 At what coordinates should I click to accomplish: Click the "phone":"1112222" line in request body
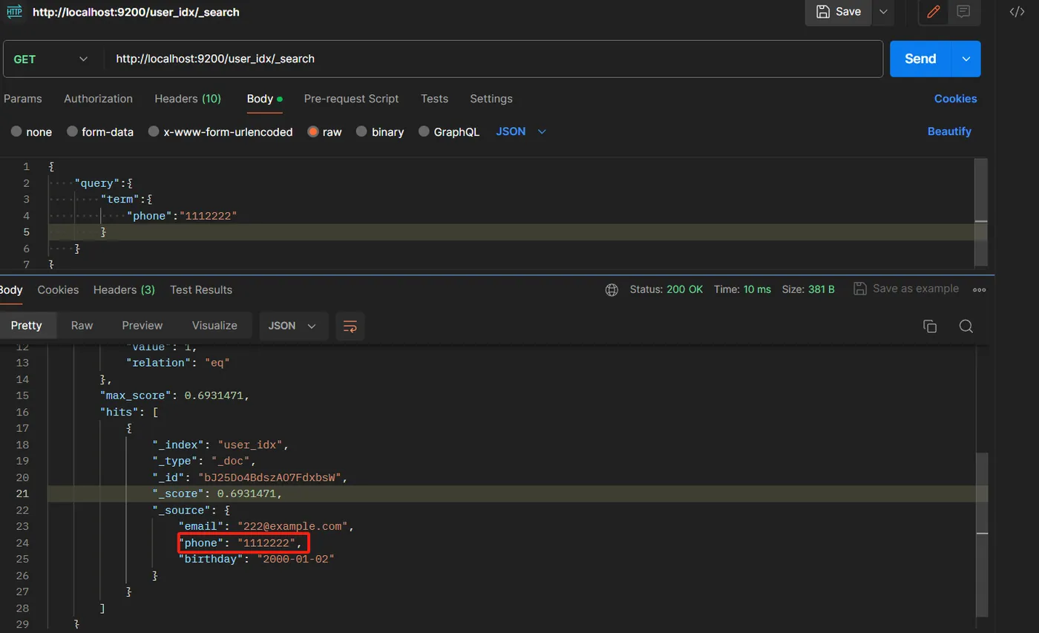(x=183, y=216)
